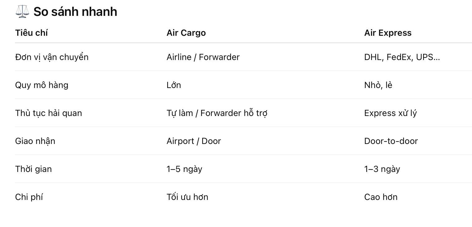Click the "1–5 ngày" cell
This screenshot has height=227, width=472.
pyautogui.click(x=184, y=169)
